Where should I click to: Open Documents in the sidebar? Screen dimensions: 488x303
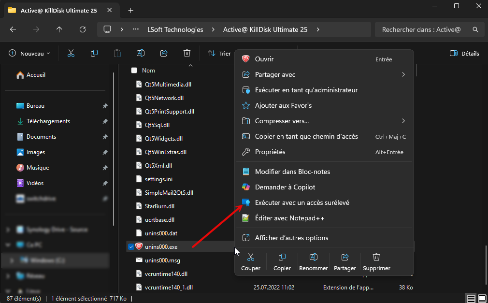(37, 137)
